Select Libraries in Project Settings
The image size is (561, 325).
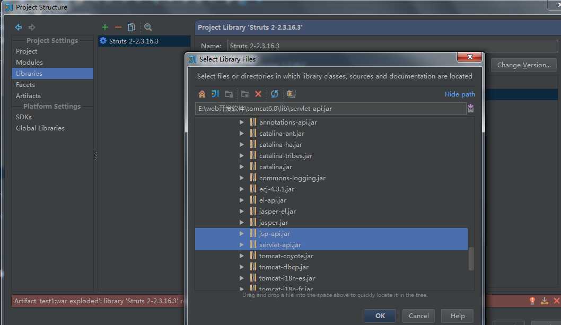(x=52, y=73)
